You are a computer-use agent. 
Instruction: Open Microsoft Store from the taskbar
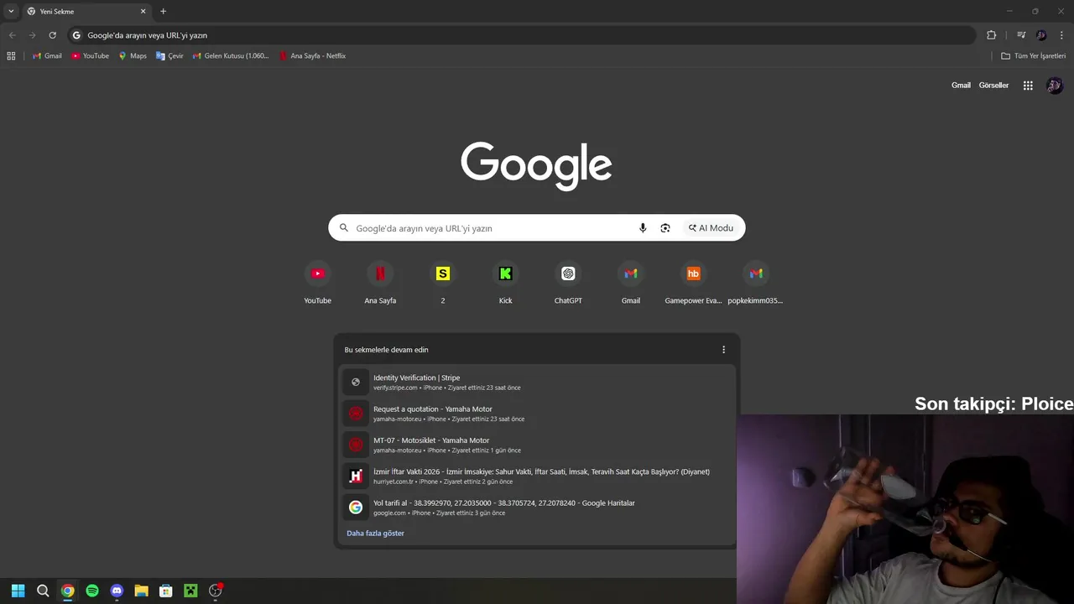[166, 591]
